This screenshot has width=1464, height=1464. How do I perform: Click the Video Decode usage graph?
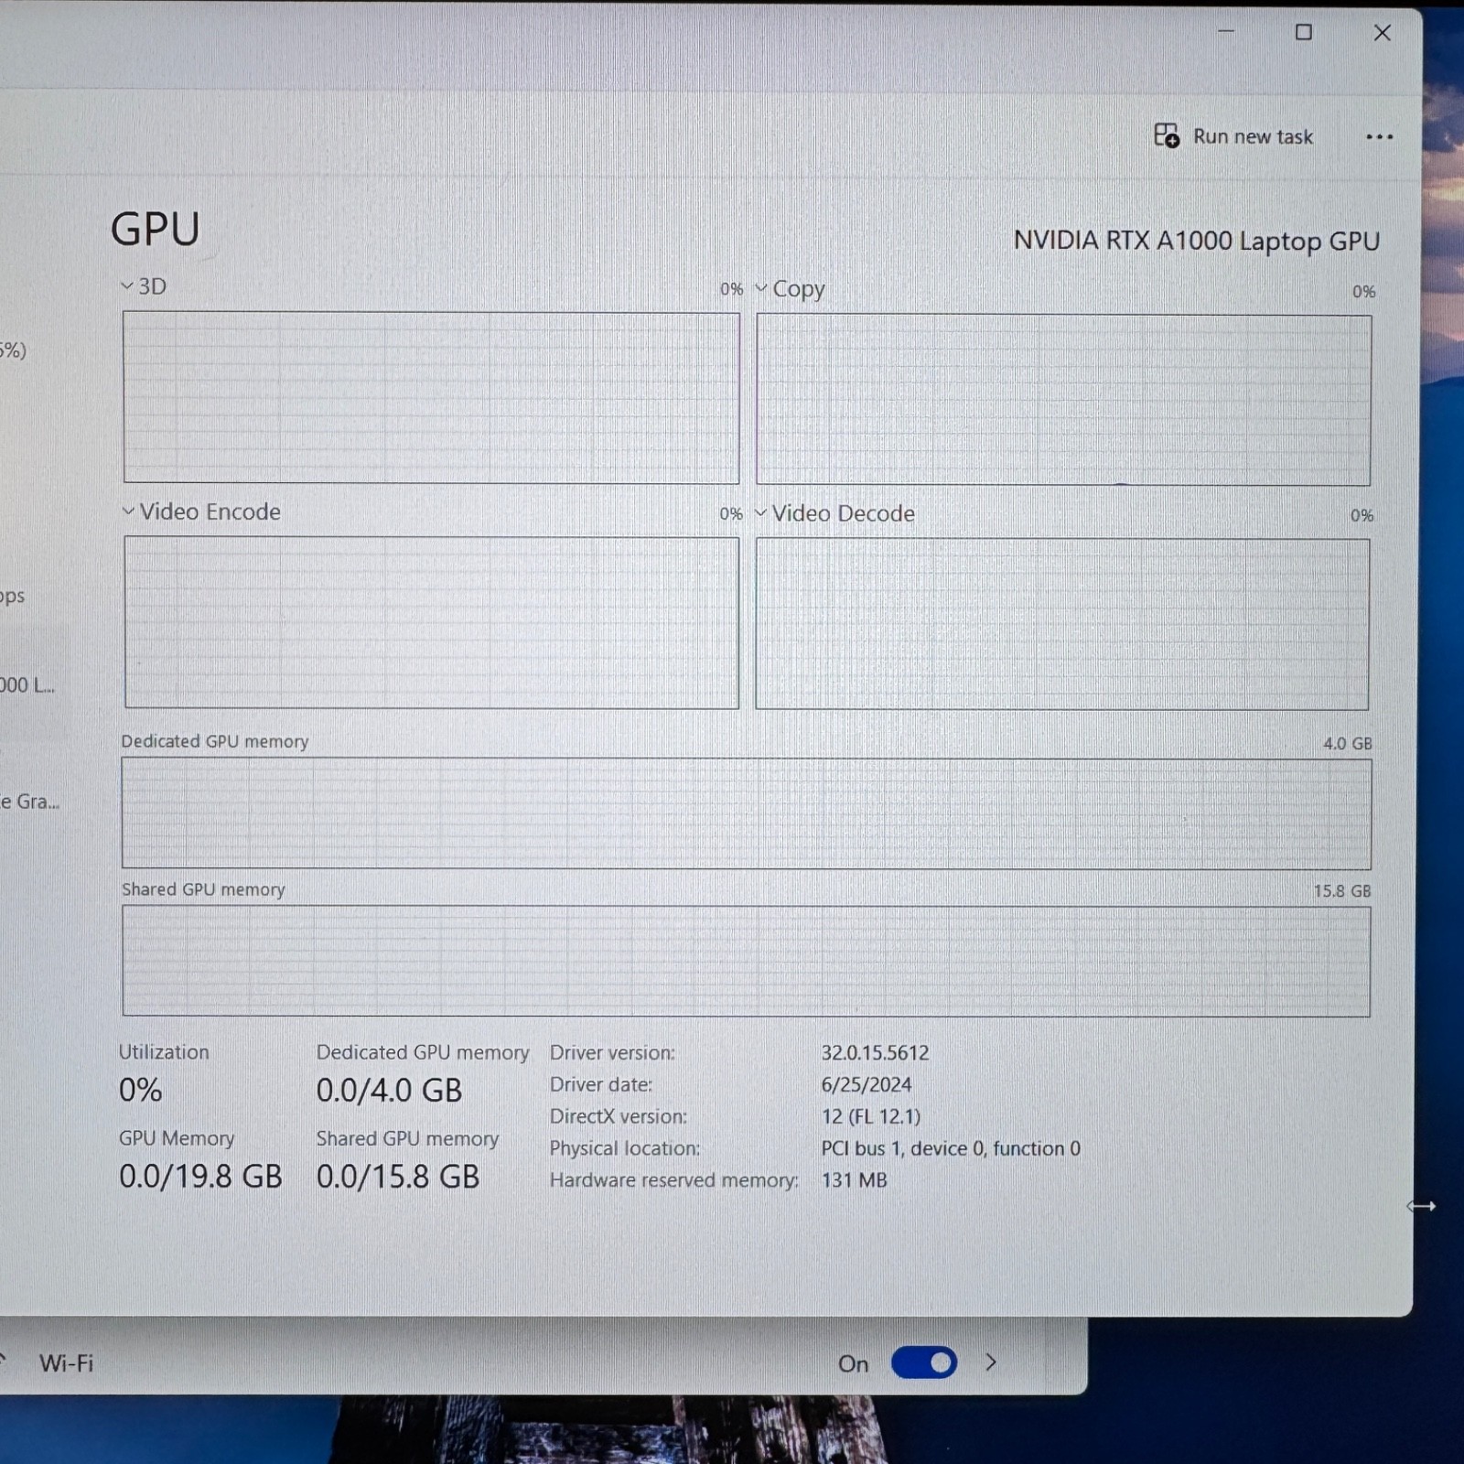click(1062, 624)
